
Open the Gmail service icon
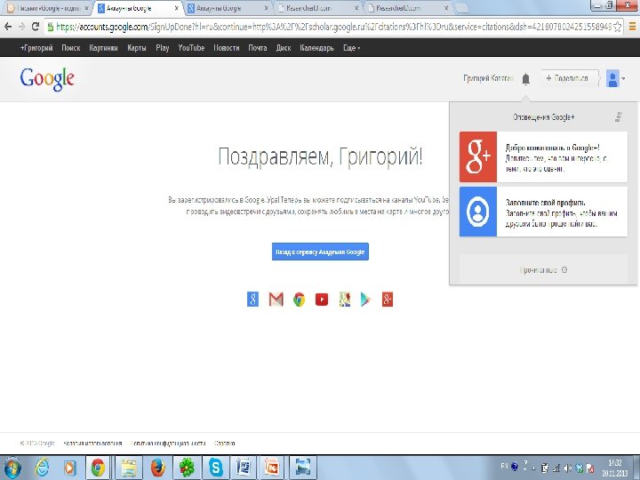pos(276,300)
